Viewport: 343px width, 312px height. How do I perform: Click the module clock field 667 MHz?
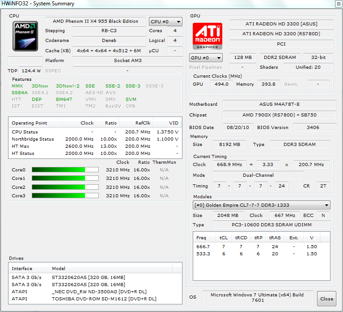click(x=285, y=216)
